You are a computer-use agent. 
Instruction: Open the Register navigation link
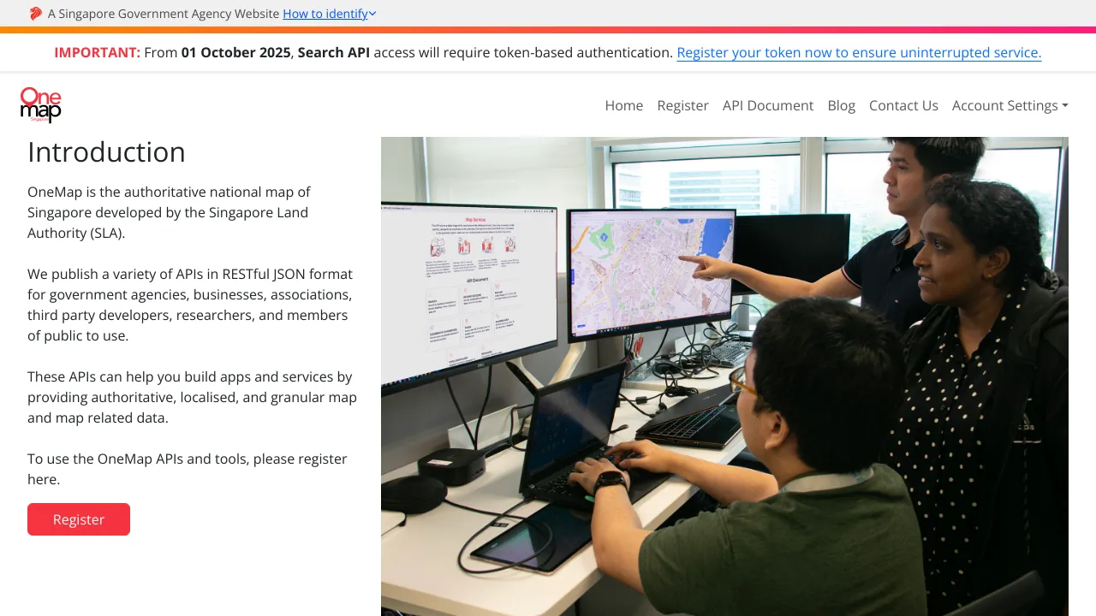pyautogui.click(x=683, y=105)
